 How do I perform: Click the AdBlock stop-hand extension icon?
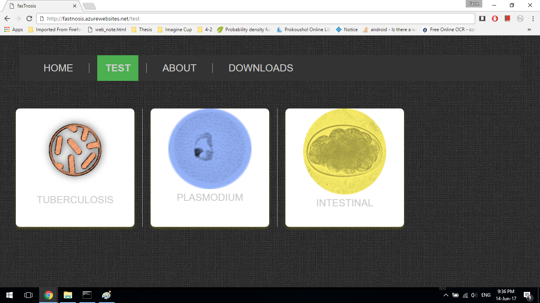(x=495, y=19)
